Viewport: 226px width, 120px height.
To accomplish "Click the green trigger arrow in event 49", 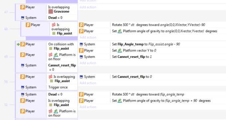I will click(x=18, y=44).
